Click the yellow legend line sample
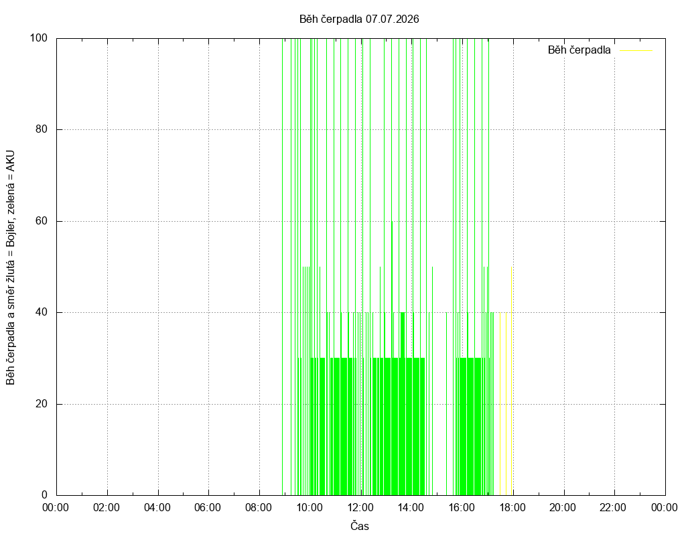 point(636,51)
